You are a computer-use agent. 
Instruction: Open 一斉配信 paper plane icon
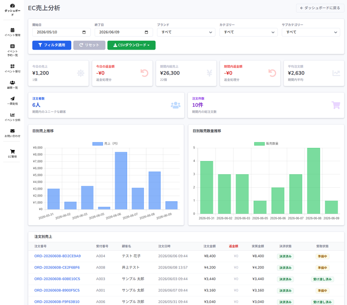point(12,99)
